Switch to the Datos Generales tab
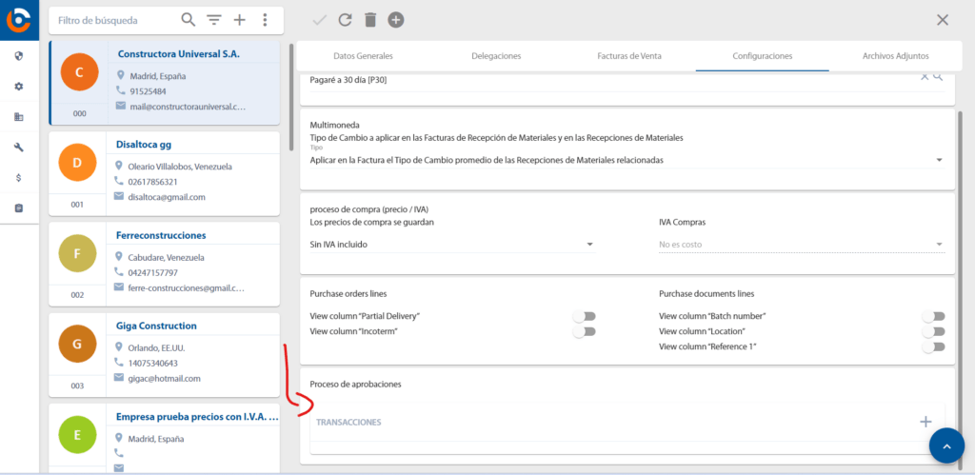 (362, 56)
